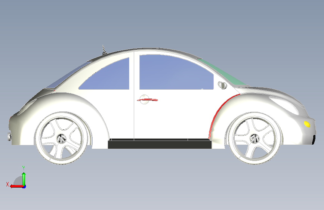Select the car's door handle
The height and width of the screenshot is (210, 324).
pos(147,100)
